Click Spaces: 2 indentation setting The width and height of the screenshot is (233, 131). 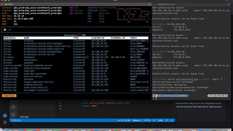click(x=137, y=120)
